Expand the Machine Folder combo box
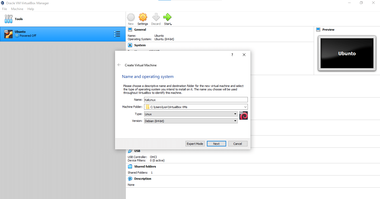 245,107
